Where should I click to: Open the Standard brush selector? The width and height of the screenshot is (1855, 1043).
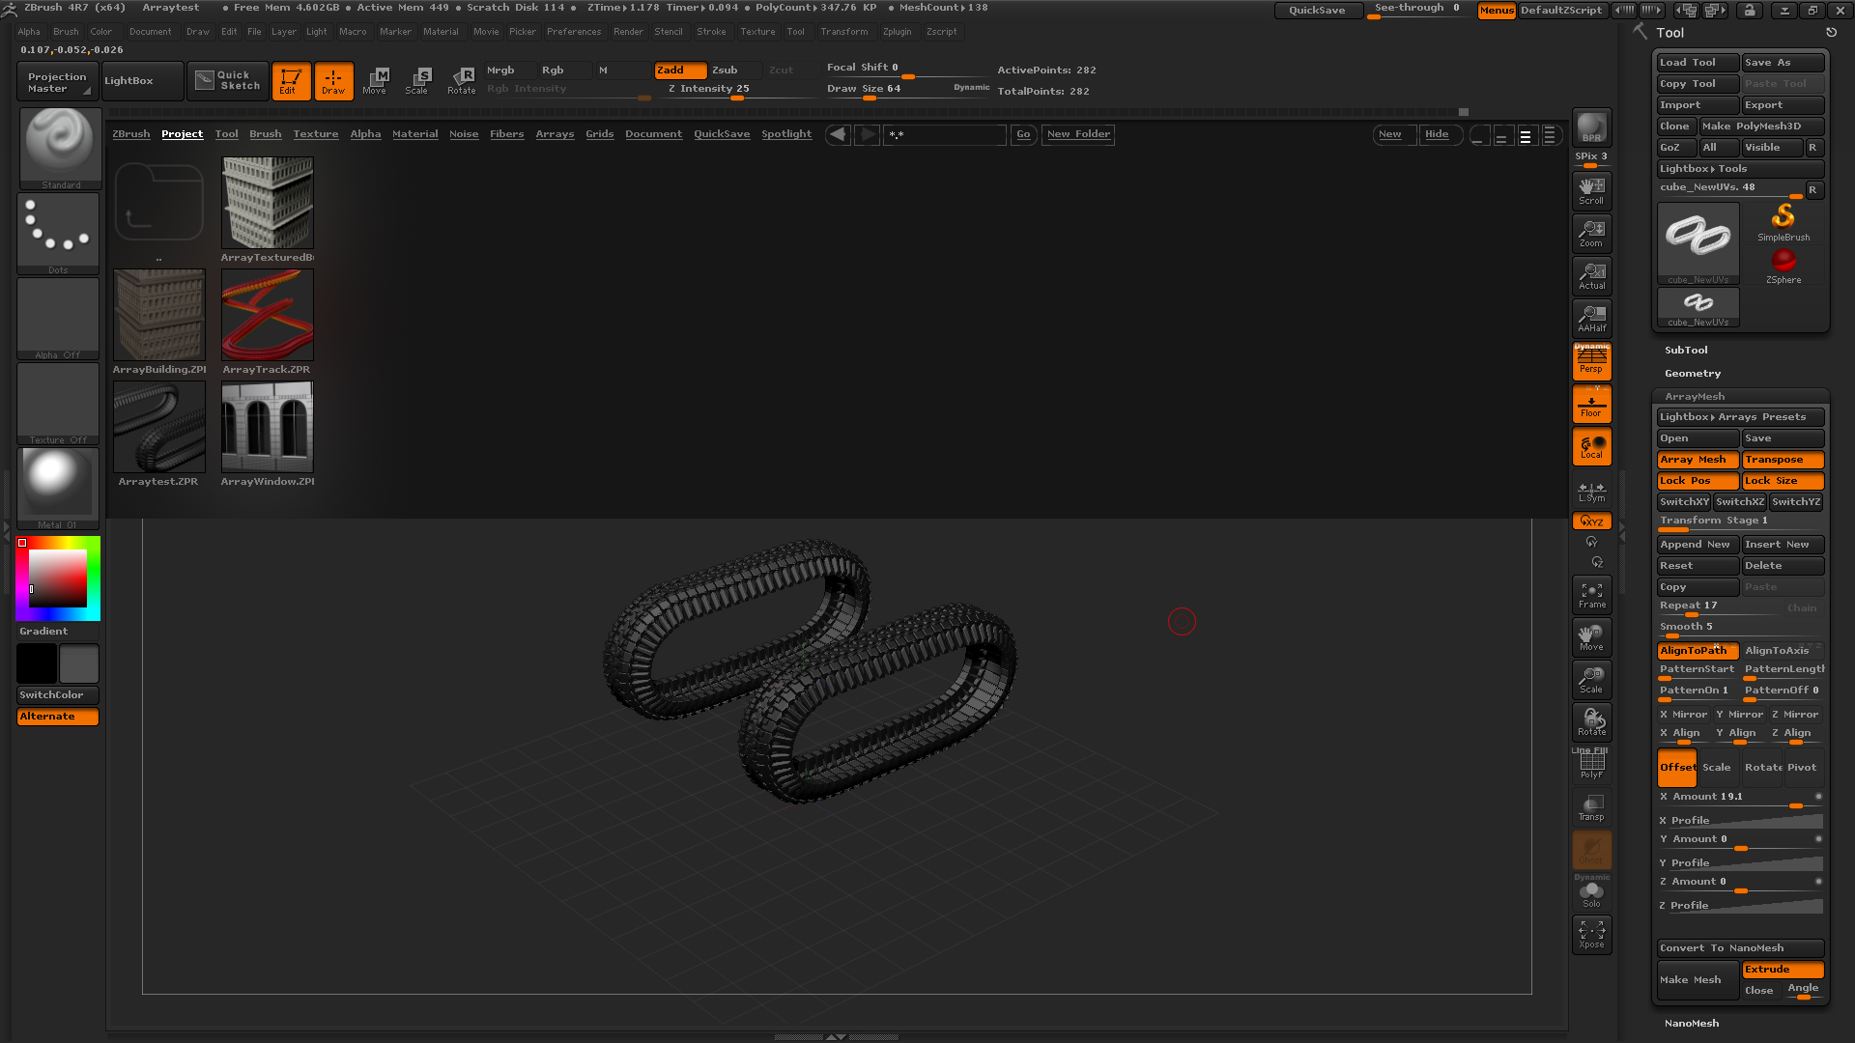point(60,148)
